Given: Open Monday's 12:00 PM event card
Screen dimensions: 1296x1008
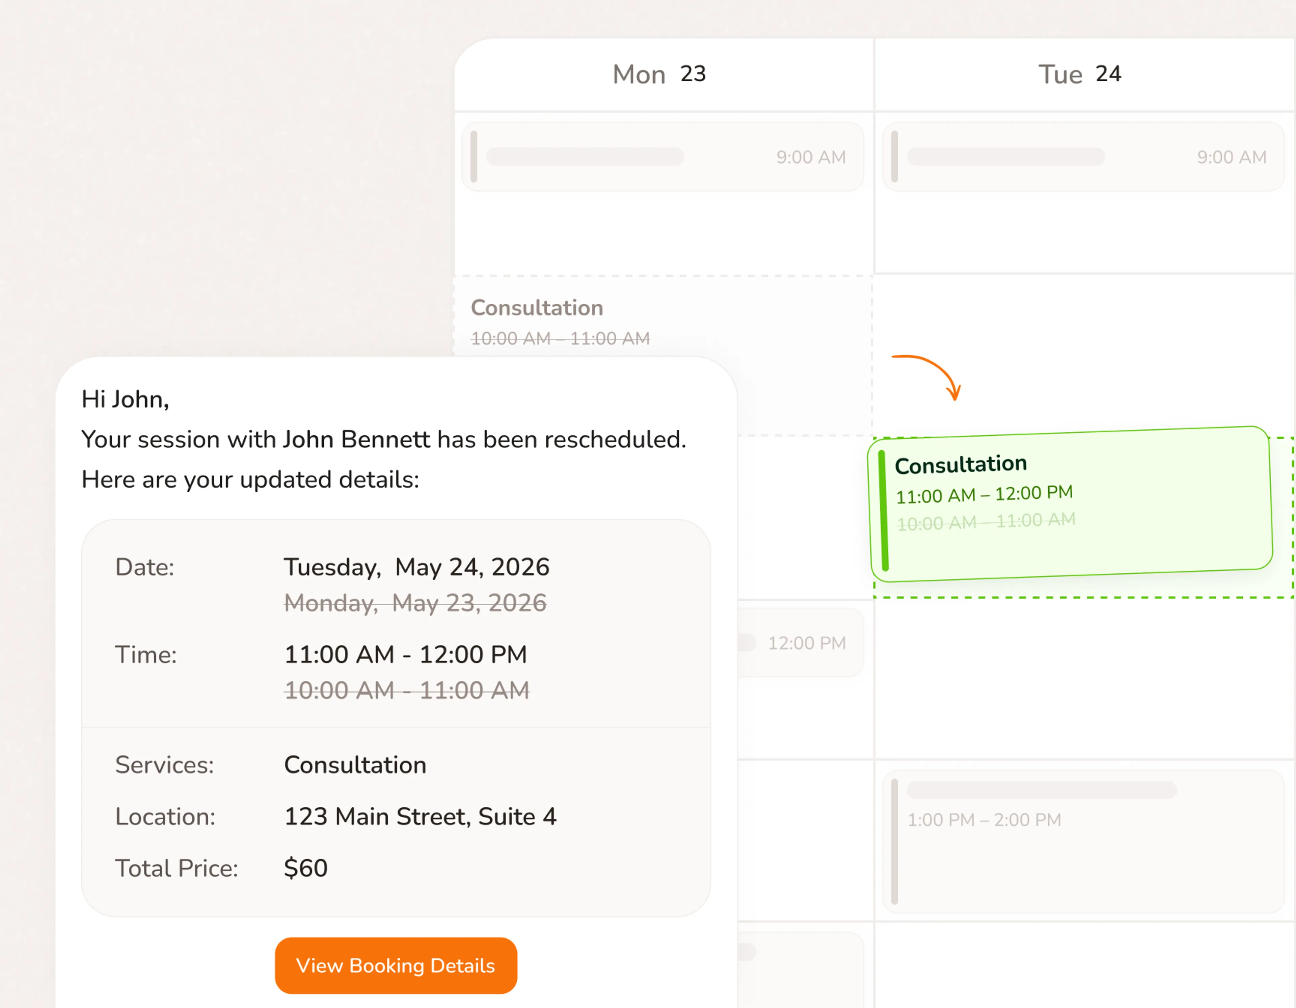Looking at the screenshot, I should (801, 643).
